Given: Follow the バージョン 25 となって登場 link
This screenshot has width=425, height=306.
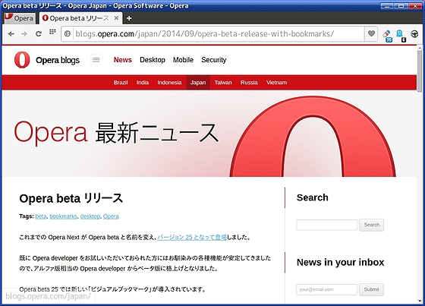Looking at the screenshot, I should coord(192,237).
